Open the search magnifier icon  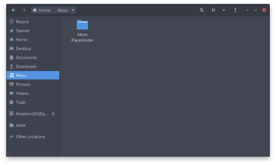202,10
